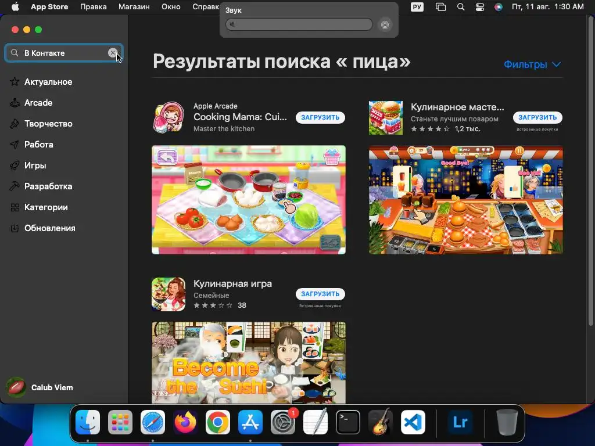Open Кулинарная игра title link

(x=232, y=283)
